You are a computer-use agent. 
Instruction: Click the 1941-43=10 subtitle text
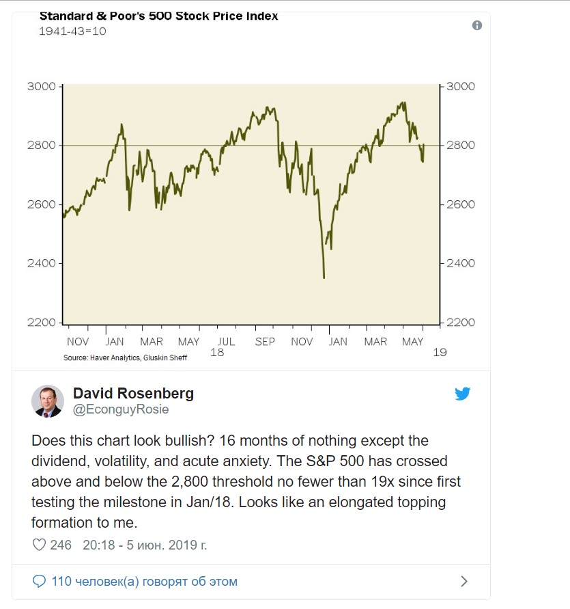click(72, 31)
